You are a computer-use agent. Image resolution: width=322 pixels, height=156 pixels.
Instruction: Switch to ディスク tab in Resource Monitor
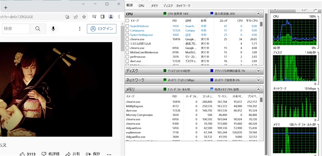[x=168, y=6]
